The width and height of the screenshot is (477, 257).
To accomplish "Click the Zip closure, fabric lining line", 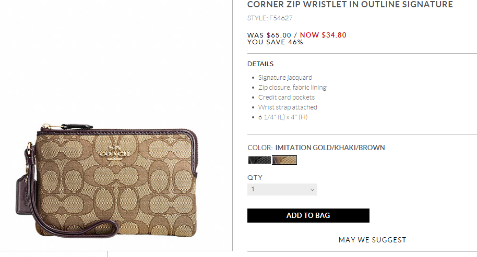I will click(x=292, y=88).
